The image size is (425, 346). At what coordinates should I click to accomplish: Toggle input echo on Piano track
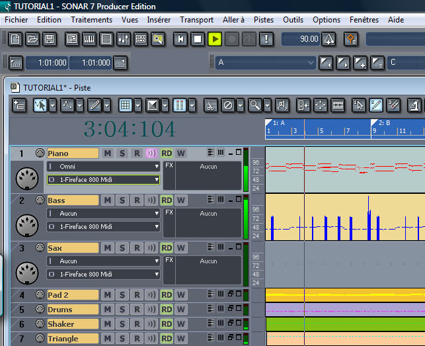151,153
